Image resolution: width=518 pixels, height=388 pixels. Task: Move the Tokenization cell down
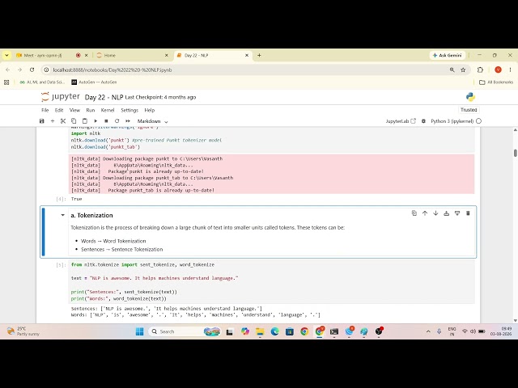(435, 213)
